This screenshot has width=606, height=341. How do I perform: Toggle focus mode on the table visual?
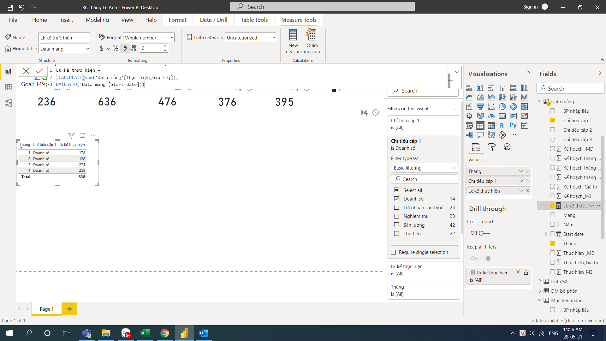coord(82,135)
